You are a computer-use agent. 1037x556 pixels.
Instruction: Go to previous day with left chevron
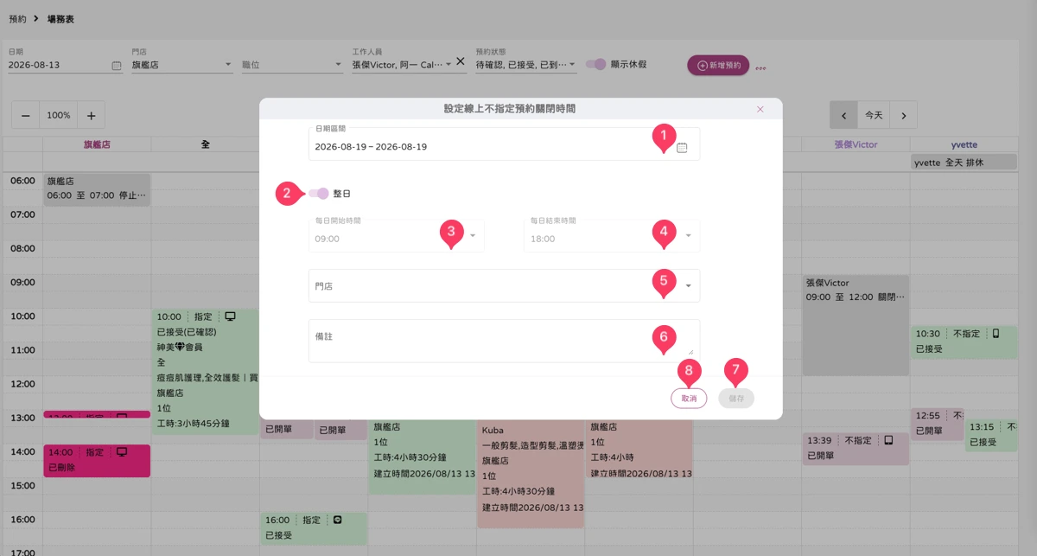(x=843, y=115)
